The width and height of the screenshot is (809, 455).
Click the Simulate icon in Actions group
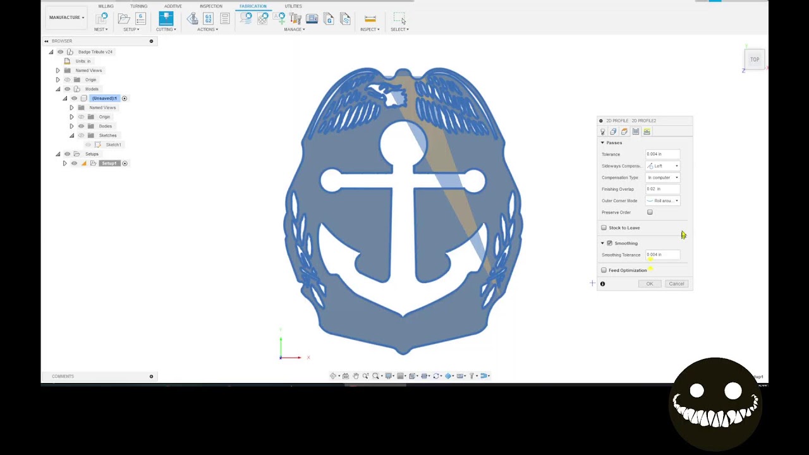click(x=192, y=19)
